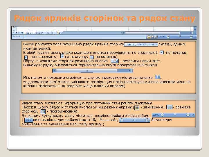This screenshot has width=209, height=157.
Task: Click right arrow of top horizontal scrollbar
Action: pos(191,33)
